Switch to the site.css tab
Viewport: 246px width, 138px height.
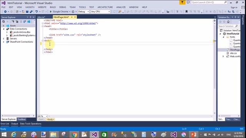[x=41, y=17]
